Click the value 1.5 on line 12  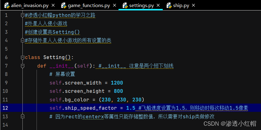click(131, 108)
